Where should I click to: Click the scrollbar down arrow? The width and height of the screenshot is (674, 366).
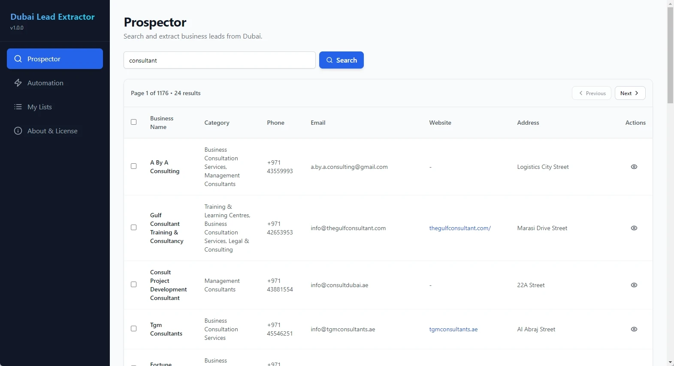(x=670, y=363)
